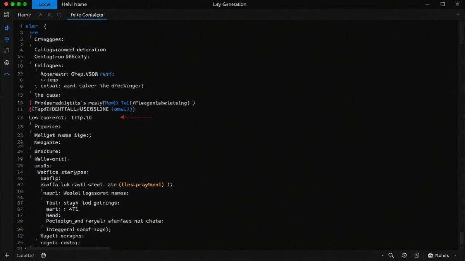Click the line "Poclesign_and reryal: aferfaes not chate:"
The height and width of the screenshot is (261, 465).
tap(105, 221)
